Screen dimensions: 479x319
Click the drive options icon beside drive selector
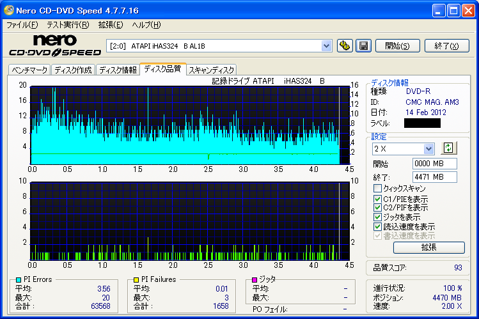coord(345,46)
